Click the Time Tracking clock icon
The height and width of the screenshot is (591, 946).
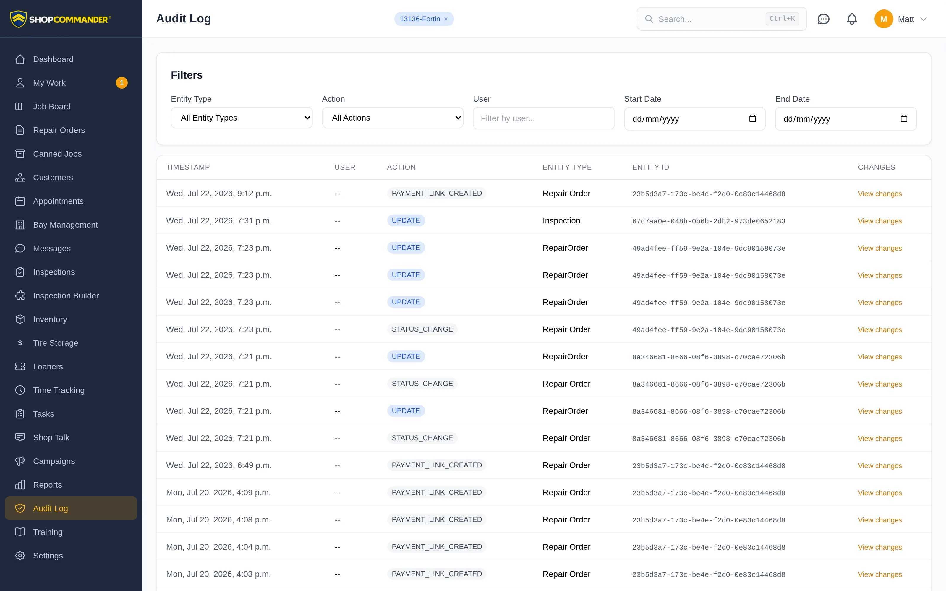(x=20, y=390)
